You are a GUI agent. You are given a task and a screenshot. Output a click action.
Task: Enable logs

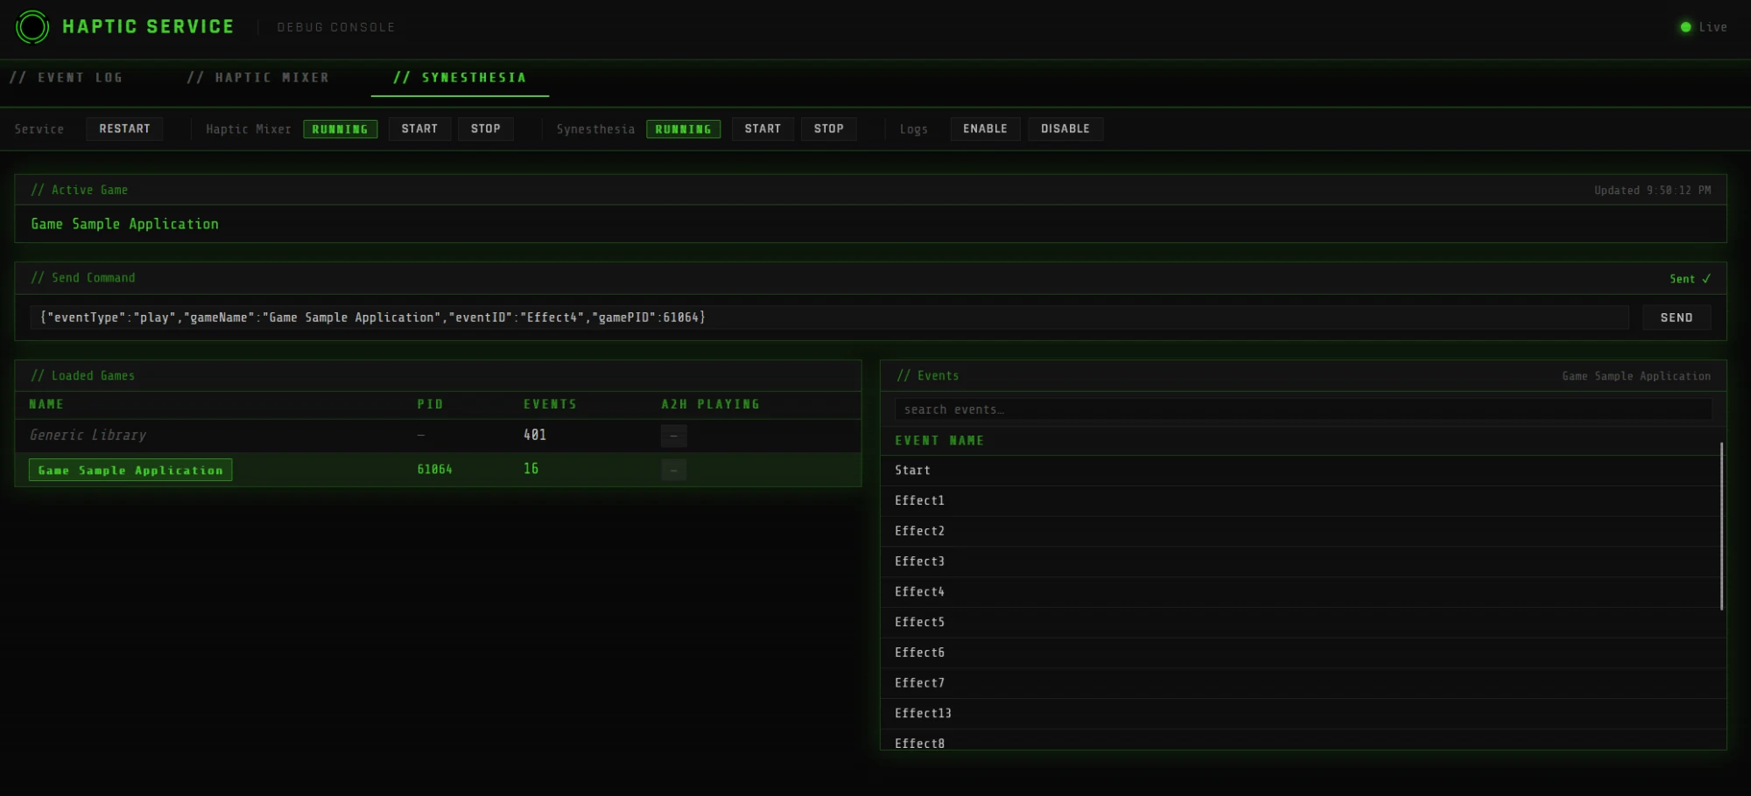pyautogui.click(x=985, y=129)
